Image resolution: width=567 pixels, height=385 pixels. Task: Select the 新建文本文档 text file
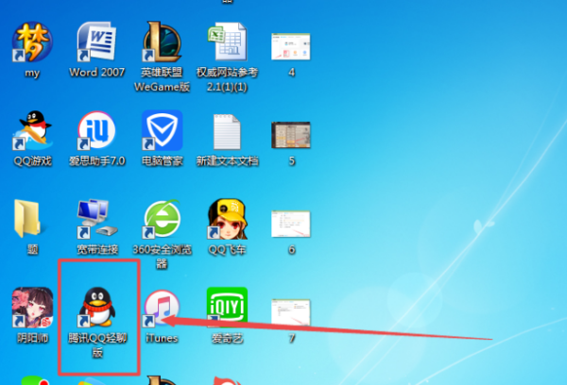point(227,131)
